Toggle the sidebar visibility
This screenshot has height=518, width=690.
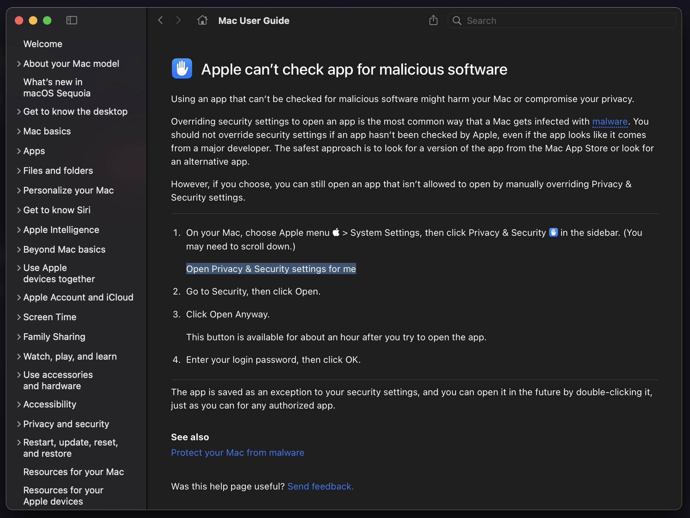pos(72,20)
